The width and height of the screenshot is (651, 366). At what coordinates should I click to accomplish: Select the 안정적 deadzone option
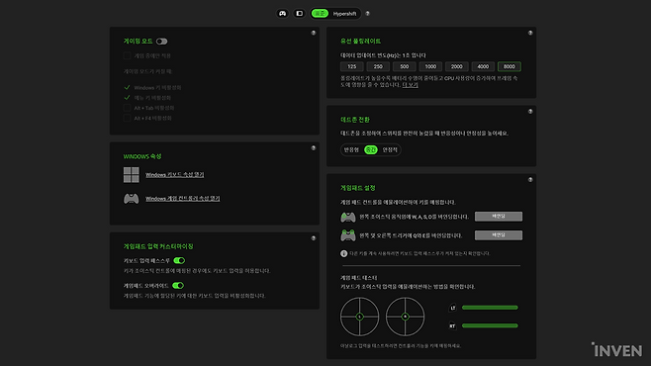pos(390,149)
